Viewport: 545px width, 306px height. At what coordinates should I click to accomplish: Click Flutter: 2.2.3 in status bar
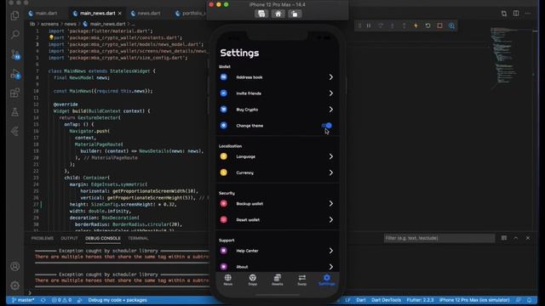point(420,300)
